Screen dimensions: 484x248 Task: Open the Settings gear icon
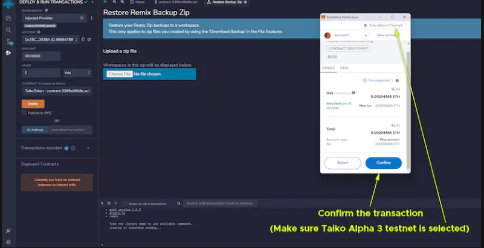tap(8, 242)
